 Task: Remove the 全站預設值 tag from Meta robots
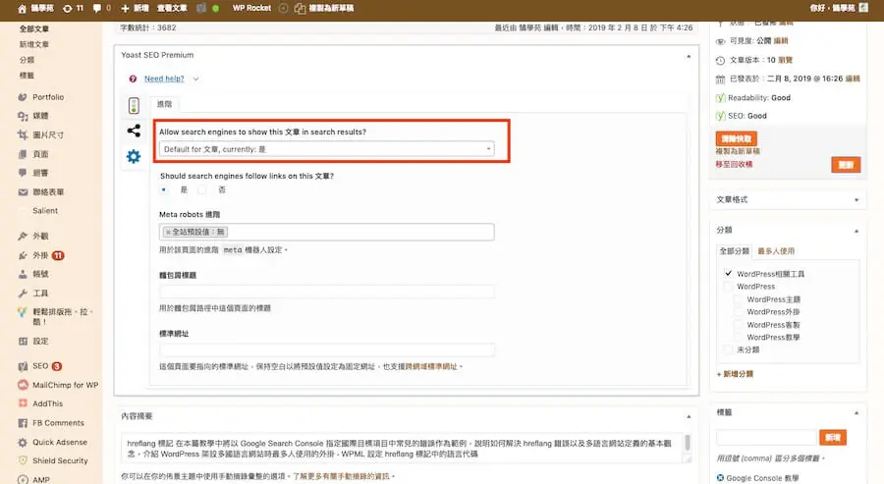tap(168, 232)
